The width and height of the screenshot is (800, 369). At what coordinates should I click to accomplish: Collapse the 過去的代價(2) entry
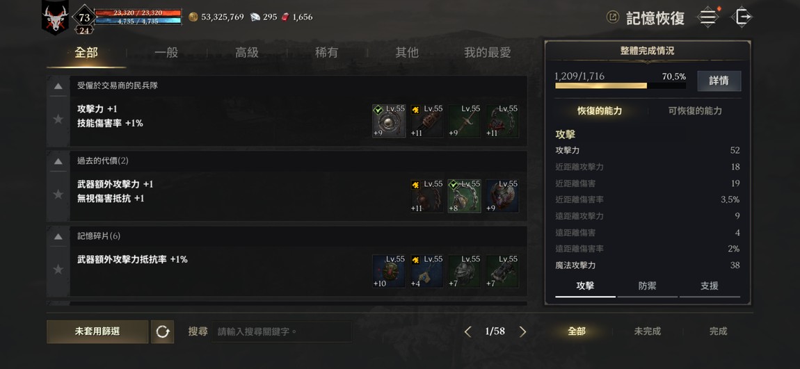tap(58, 161)
